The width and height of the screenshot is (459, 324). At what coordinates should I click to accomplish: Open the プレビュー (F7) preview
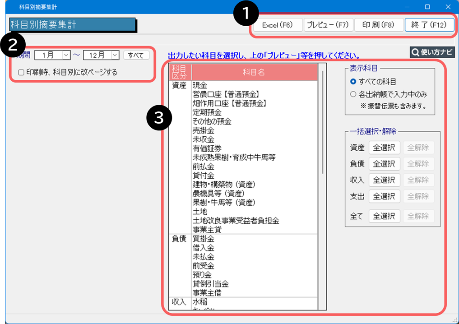328,25
